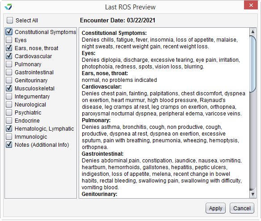Check the Select All checkbox
This screenshot has height=221, width=261.
coord(10,20)
